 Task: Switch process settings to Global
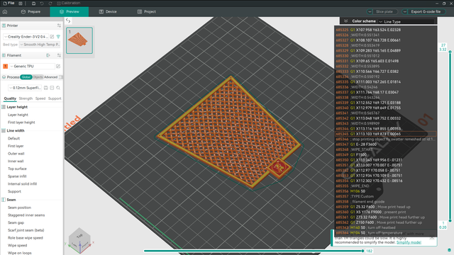[26, 77]
